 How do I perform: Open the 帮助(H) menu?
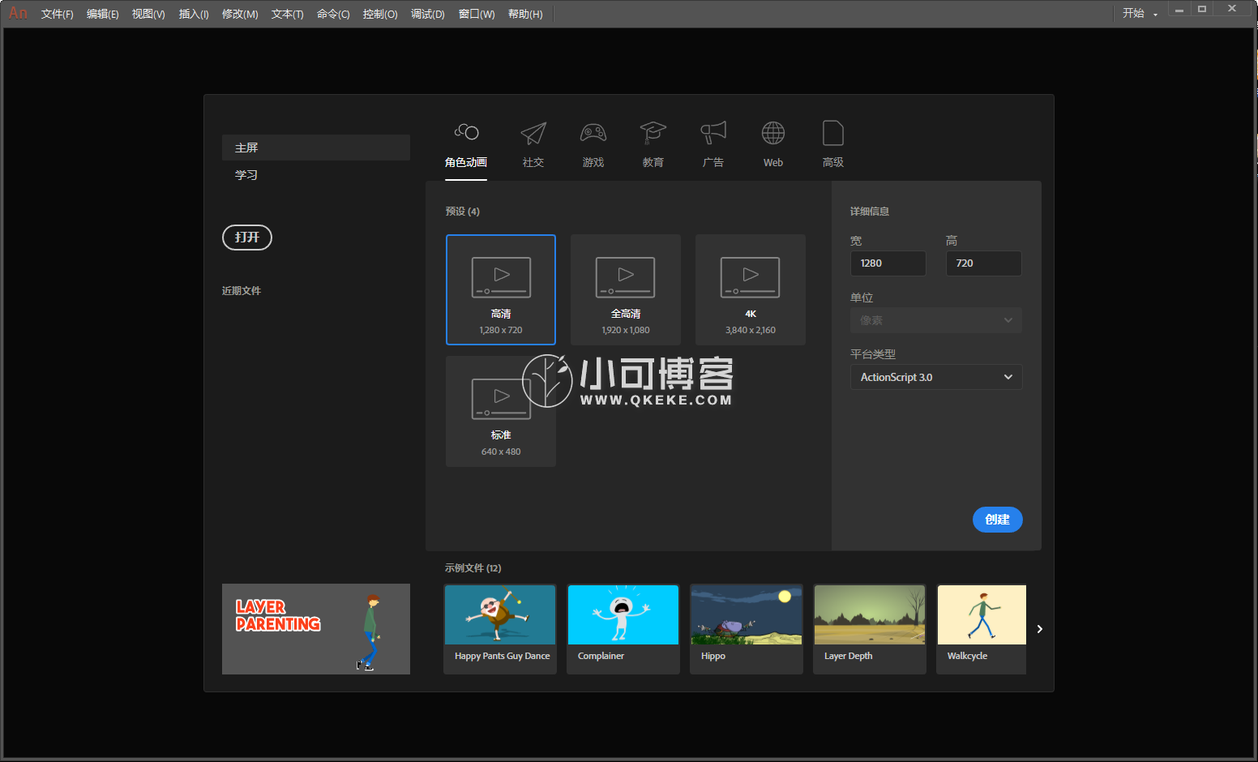click(x=525, y=14)
